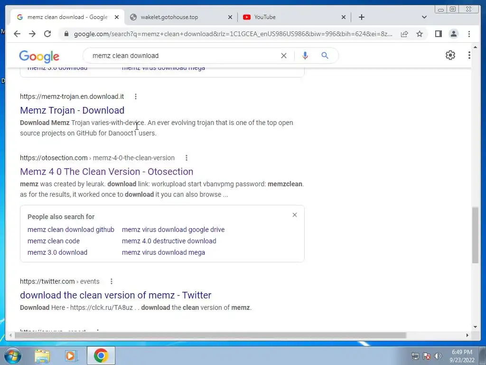Select the memz clean download Google tab
The image size is (486, 365).
tap(67, 17)
